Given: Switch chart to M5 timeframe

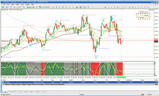Looking at the screenshot, I should click(x=126, y=7).
